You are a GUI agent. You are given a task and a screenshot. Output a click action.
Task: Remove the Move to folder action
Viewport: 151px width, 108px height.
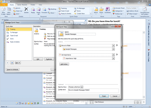coord(117,45)
